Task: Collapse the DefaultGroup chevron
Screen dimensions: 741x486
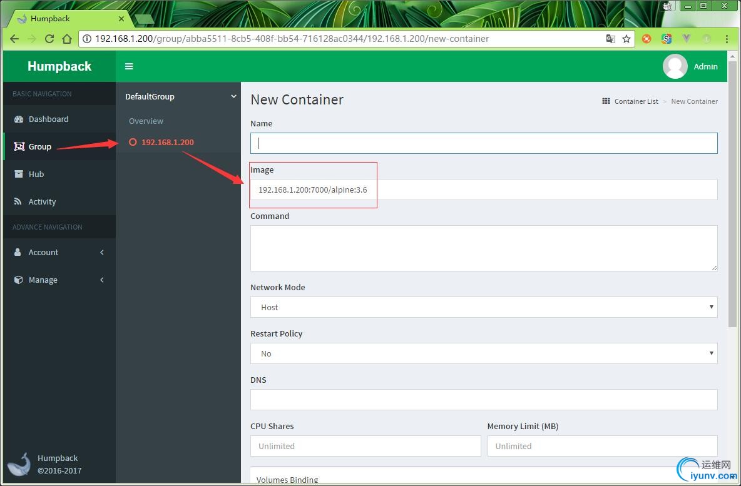Action: (x=233, y=96)
